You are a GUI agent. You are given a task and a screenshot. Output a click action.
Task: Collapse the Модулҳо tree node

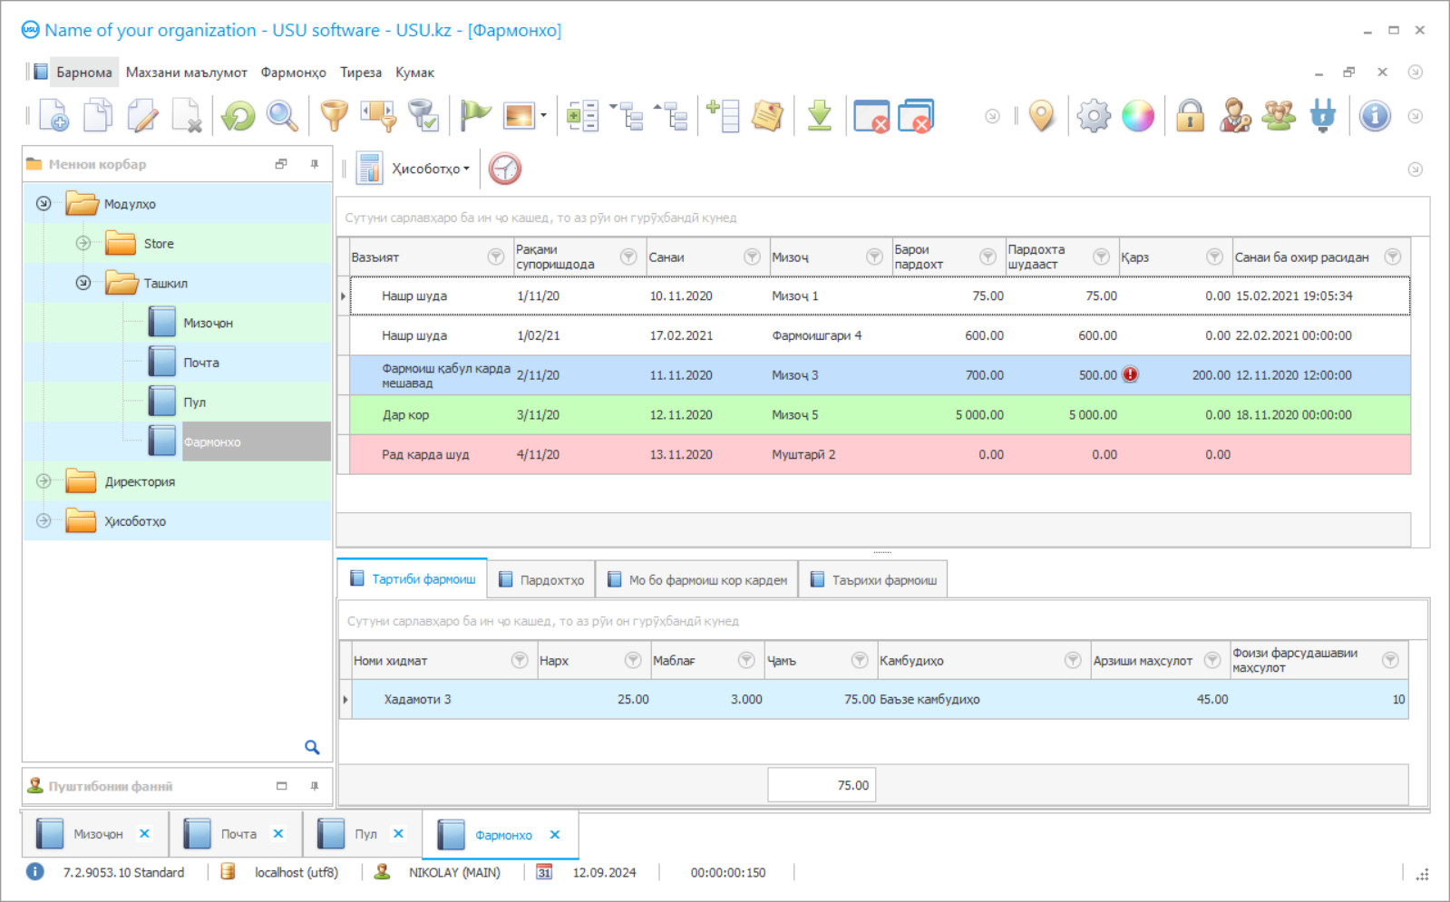[44, 203]
